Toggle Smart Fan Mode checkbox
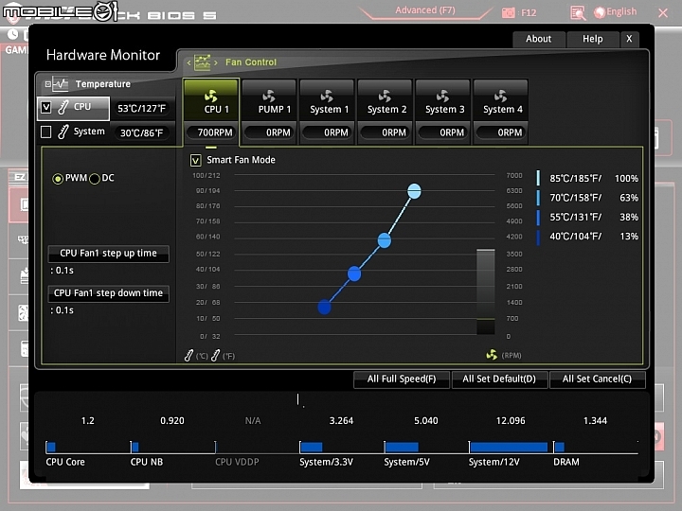 tap(196, 160)
